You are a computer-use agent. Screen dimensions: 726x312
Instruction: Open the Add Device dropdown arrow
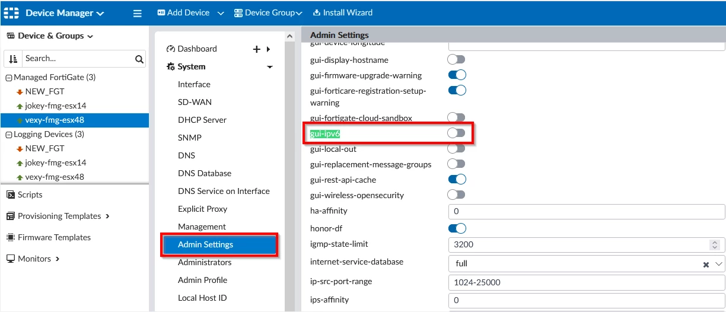pyautogui.click(x=221, y=13)
